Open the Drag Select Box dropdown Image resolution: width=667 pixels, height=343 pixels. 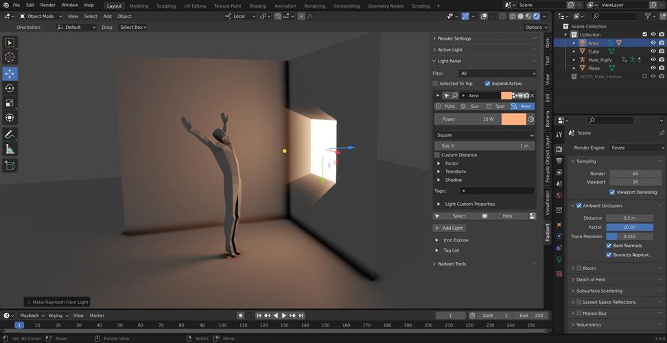(132, 27)
